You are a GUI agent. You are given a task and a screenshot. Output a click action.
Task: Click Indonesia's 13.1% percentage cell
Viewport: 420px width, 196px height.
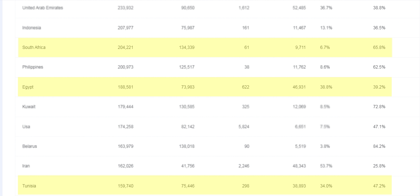point(326,28)
